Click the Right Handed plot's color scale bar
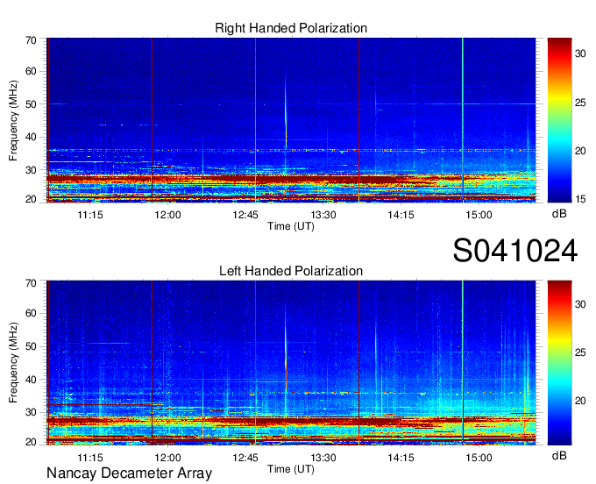 pos(559,120)
